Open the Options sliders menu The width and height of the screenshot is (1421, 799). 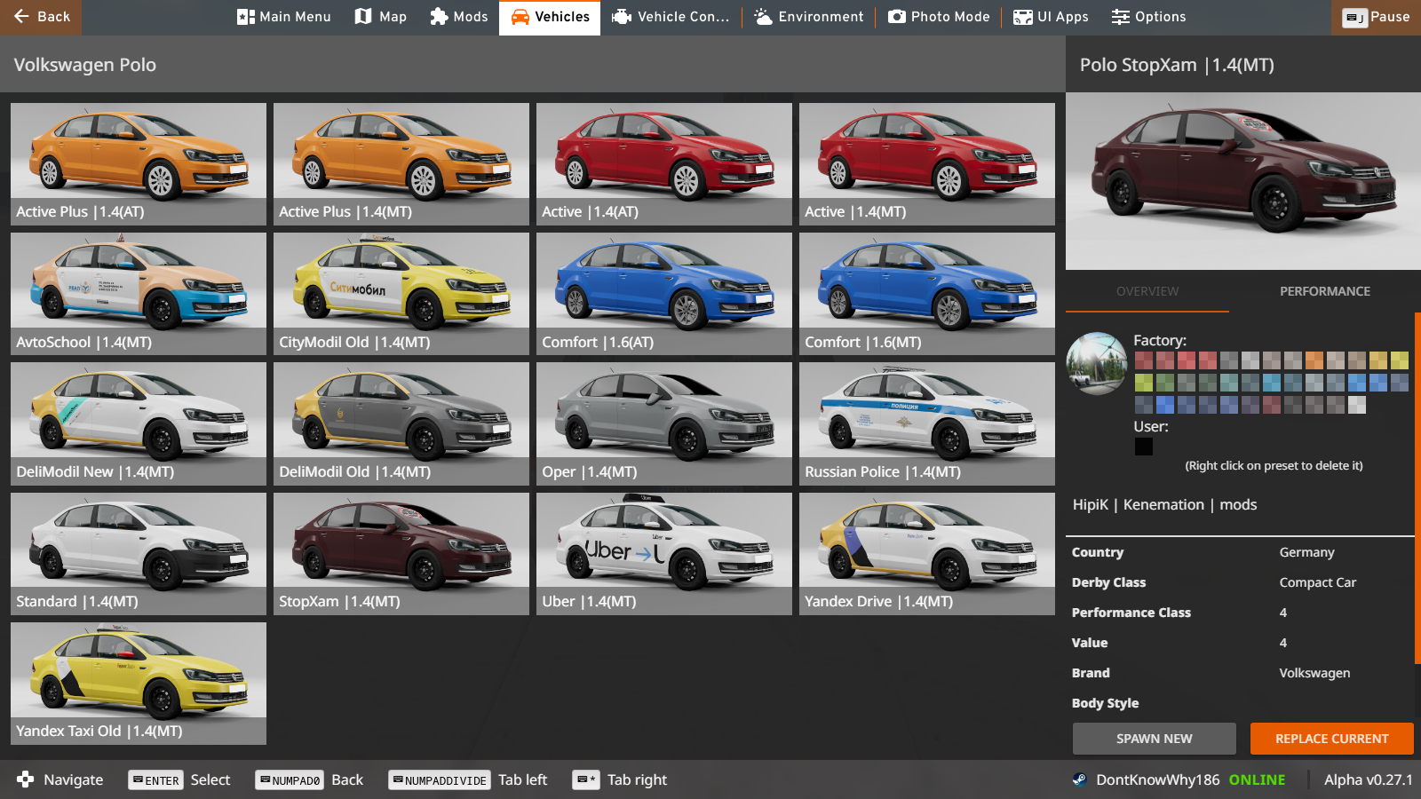1148,17
